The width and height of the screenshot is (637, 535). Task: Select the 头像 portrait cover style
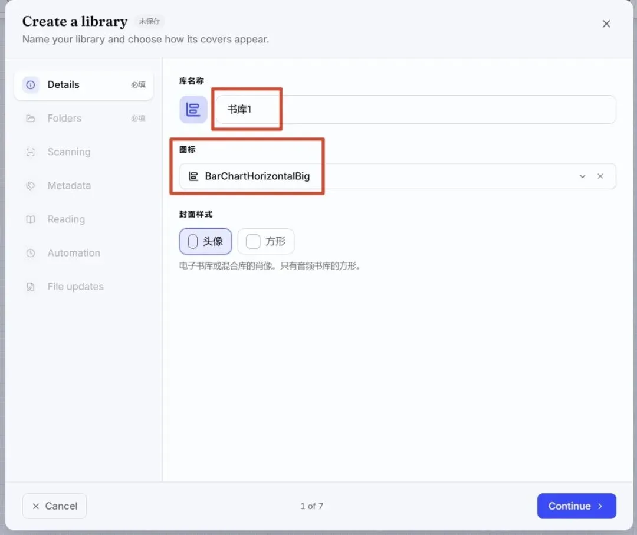206,241
